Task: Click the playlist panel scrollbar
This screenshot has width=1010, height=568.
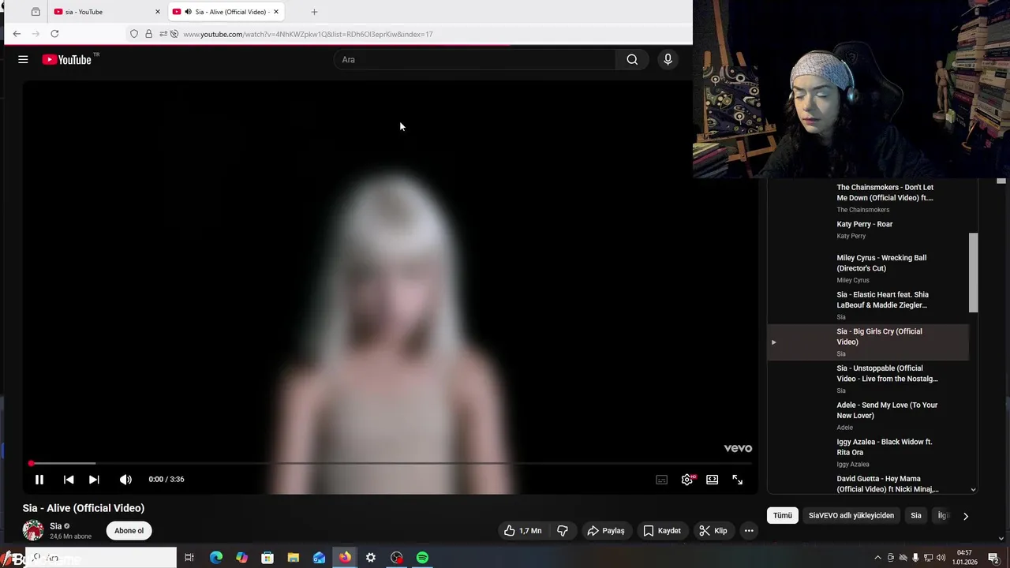Action: pos(973,272)
